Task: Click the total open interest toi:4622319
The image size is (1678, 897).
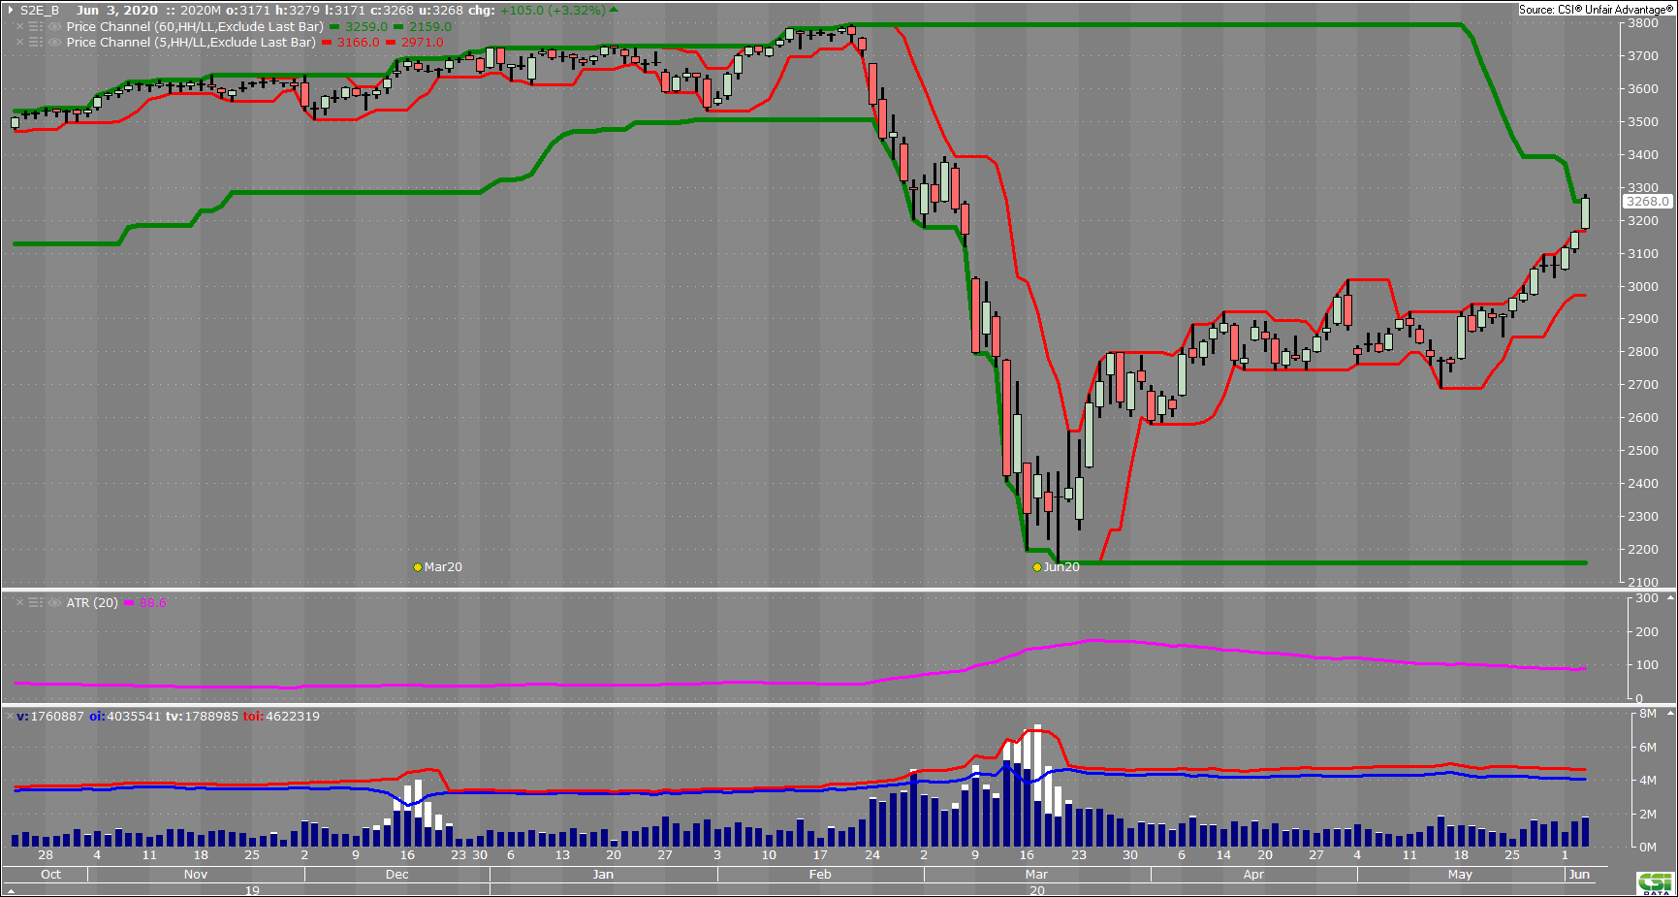Action: tap(281, 716)
